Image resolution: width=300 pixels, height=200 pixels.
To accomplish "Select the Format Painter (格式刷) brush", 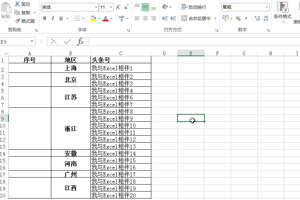I will pyautogui.click(x=17, y=21).
